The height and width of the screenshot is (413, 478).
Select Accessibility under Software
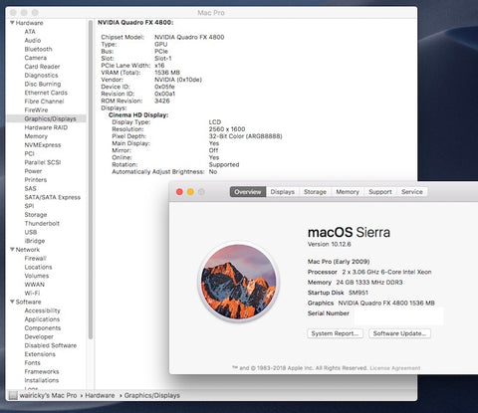(x=42, y=310)
